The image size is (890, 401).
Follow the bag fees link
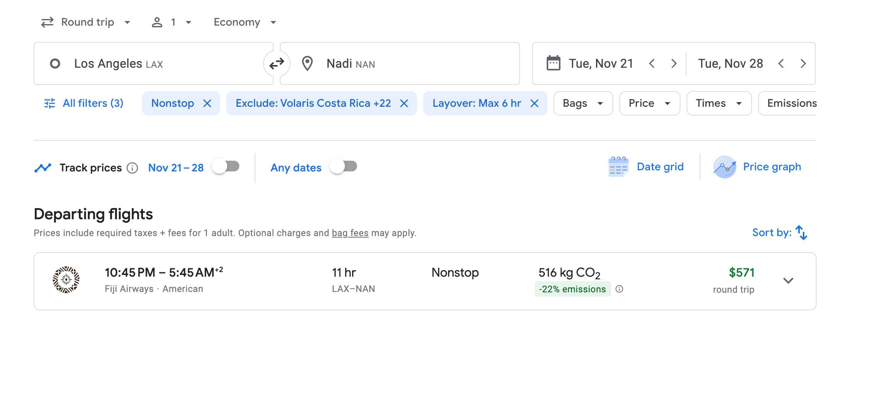[350, 233]
